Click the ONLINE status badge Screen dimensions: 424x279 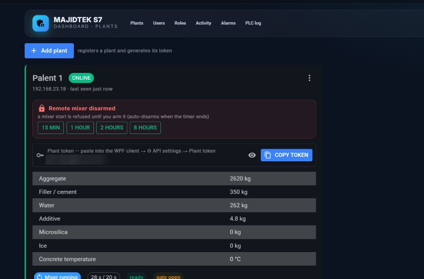(81, 78)
